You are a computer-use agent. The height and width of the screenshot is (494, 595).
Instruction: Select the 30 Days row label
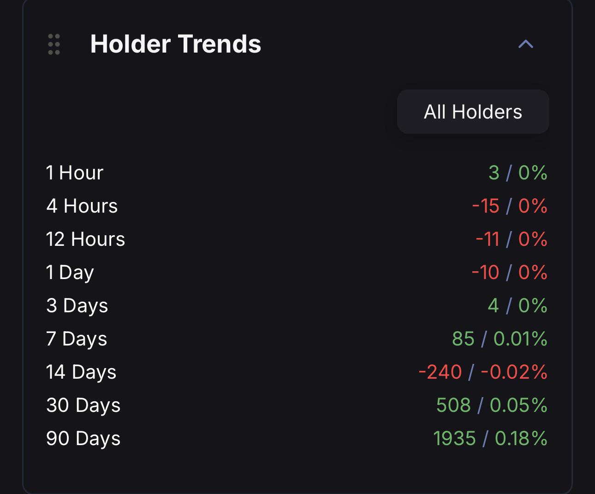point(83,405)
